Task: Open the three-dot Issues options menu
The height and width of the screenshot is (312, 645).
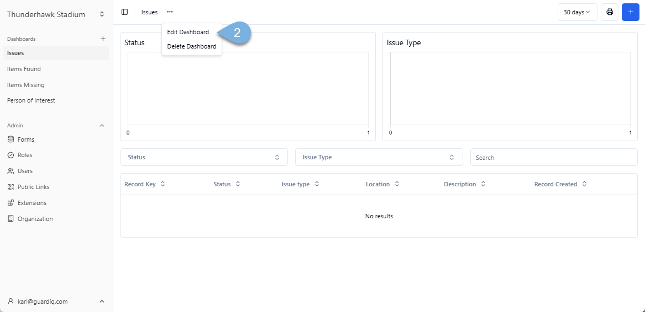Action: [x=170, y=12]
